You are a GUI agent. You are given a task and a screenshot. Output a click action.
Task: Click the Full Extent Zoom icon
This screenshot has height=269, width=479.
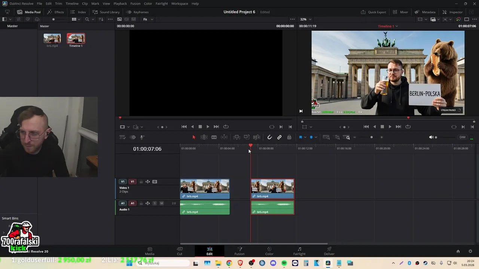[326, 137]
